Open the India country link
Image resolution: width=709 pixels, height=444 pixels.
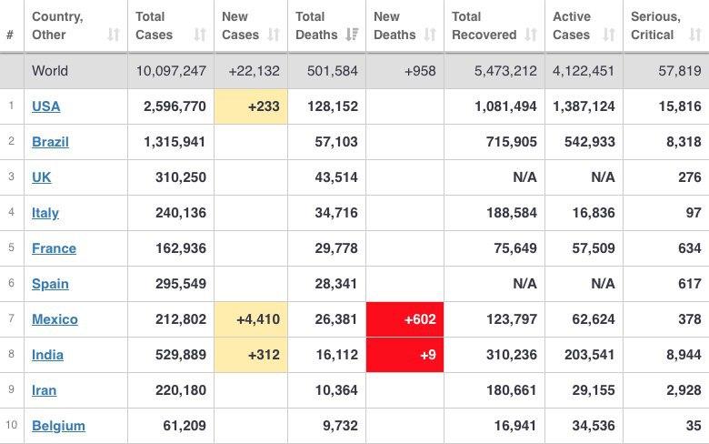coord(47,355)
